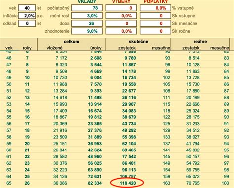Click the zostatok value 19 558
The width and height of the screenshot is (234, 188).
[x=129, y=84]
